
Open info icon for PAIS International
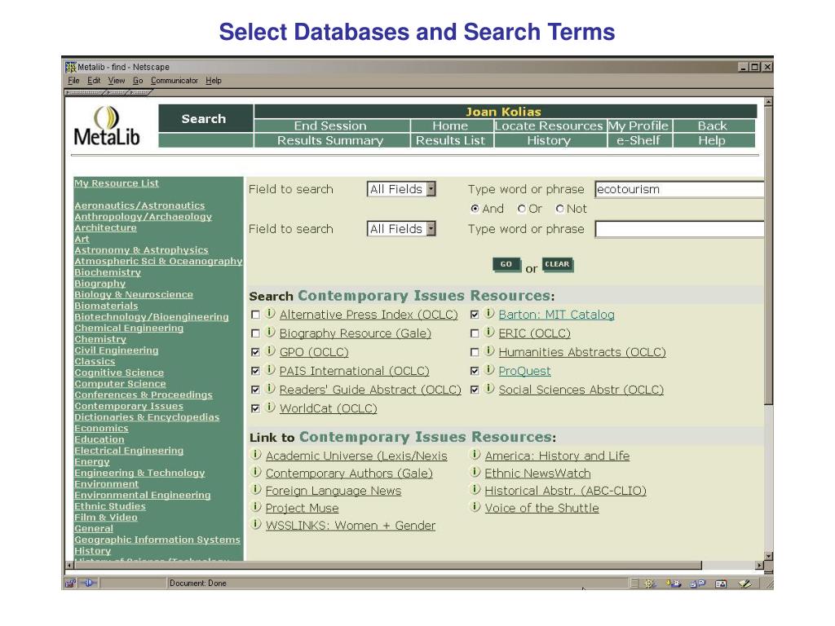(271, 369)
